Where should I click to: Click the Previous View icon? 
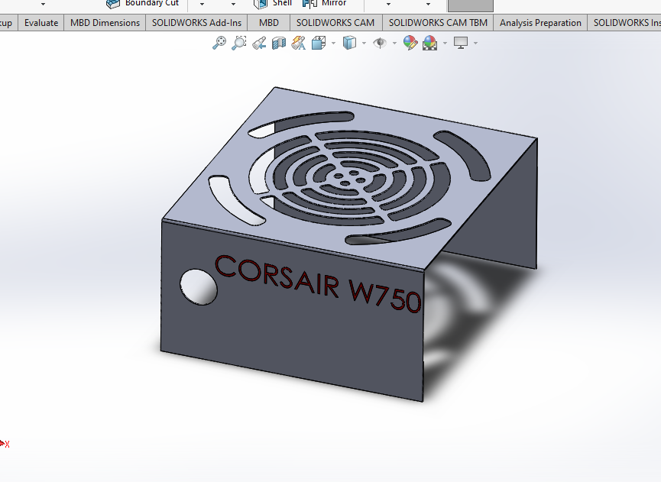(x=259, y=44)
